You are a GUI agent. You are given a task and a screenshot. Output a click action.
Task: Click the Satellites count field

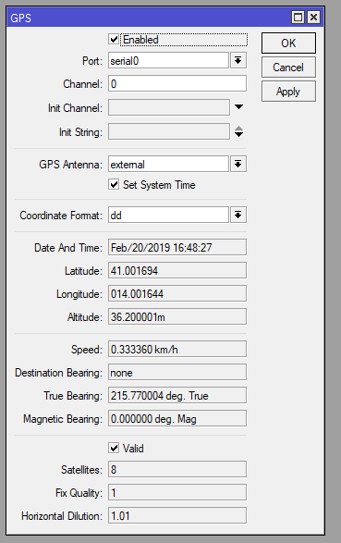pyautogui.click(x=177, y=469)
